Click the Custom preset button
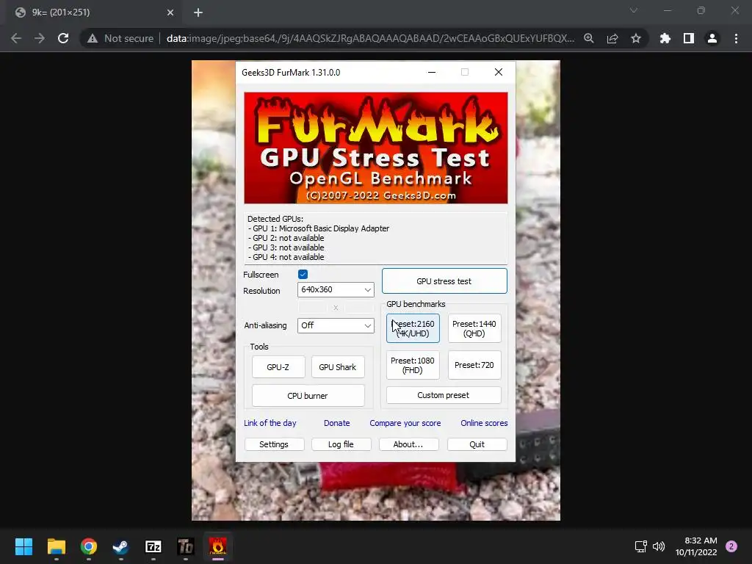This screenshot has height=564, width=752. 444,395
